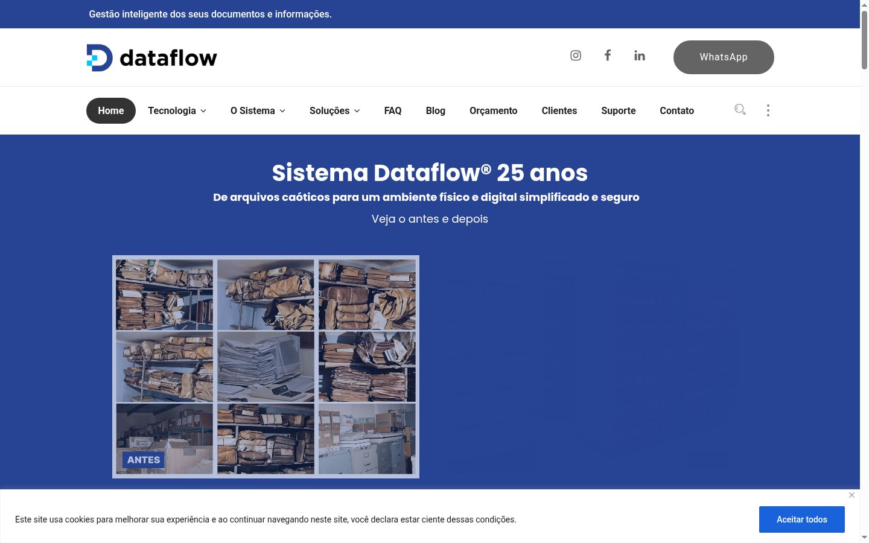Accept cookies with Aceitar todos
Viewport: 869px width, 543px height.
click(802, 519)
